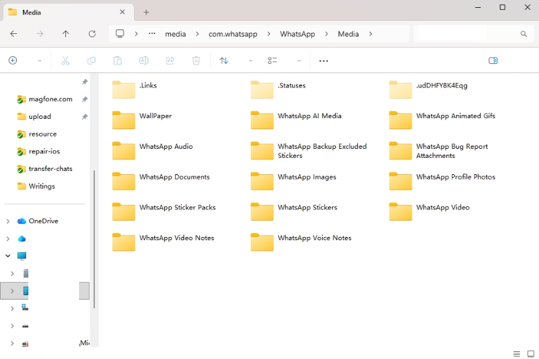Expand the OneDrive tree node
539x359 pixels.
click(8, 221)
